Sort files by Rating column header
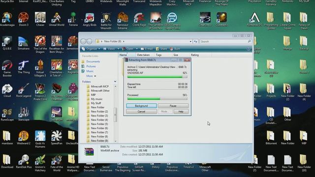 point(200,55)
